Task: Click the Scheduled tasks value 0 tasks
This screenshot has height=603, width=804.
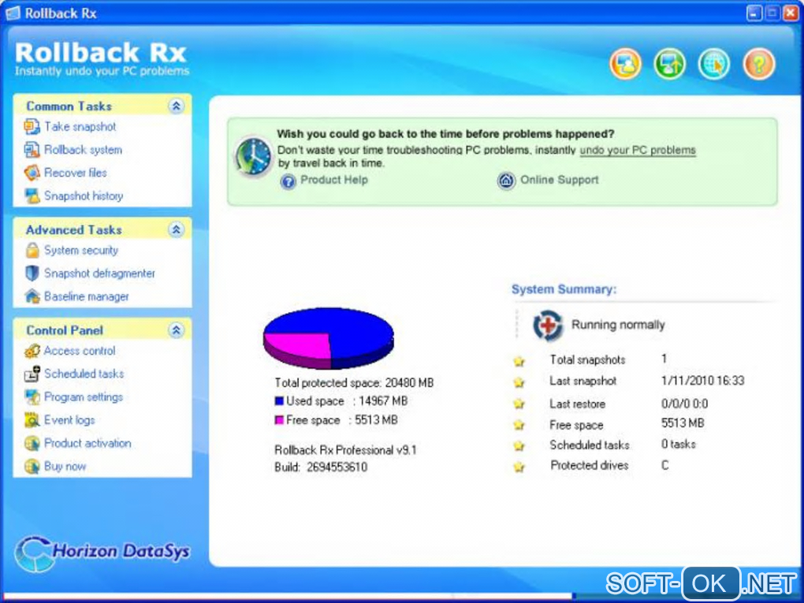Action: pos(679,444)
